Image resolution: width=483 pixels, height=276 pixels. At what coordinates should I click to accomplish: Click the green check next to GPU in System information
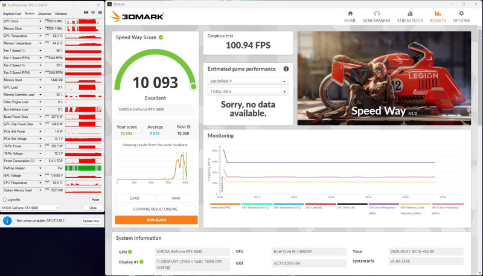[130, 252]
